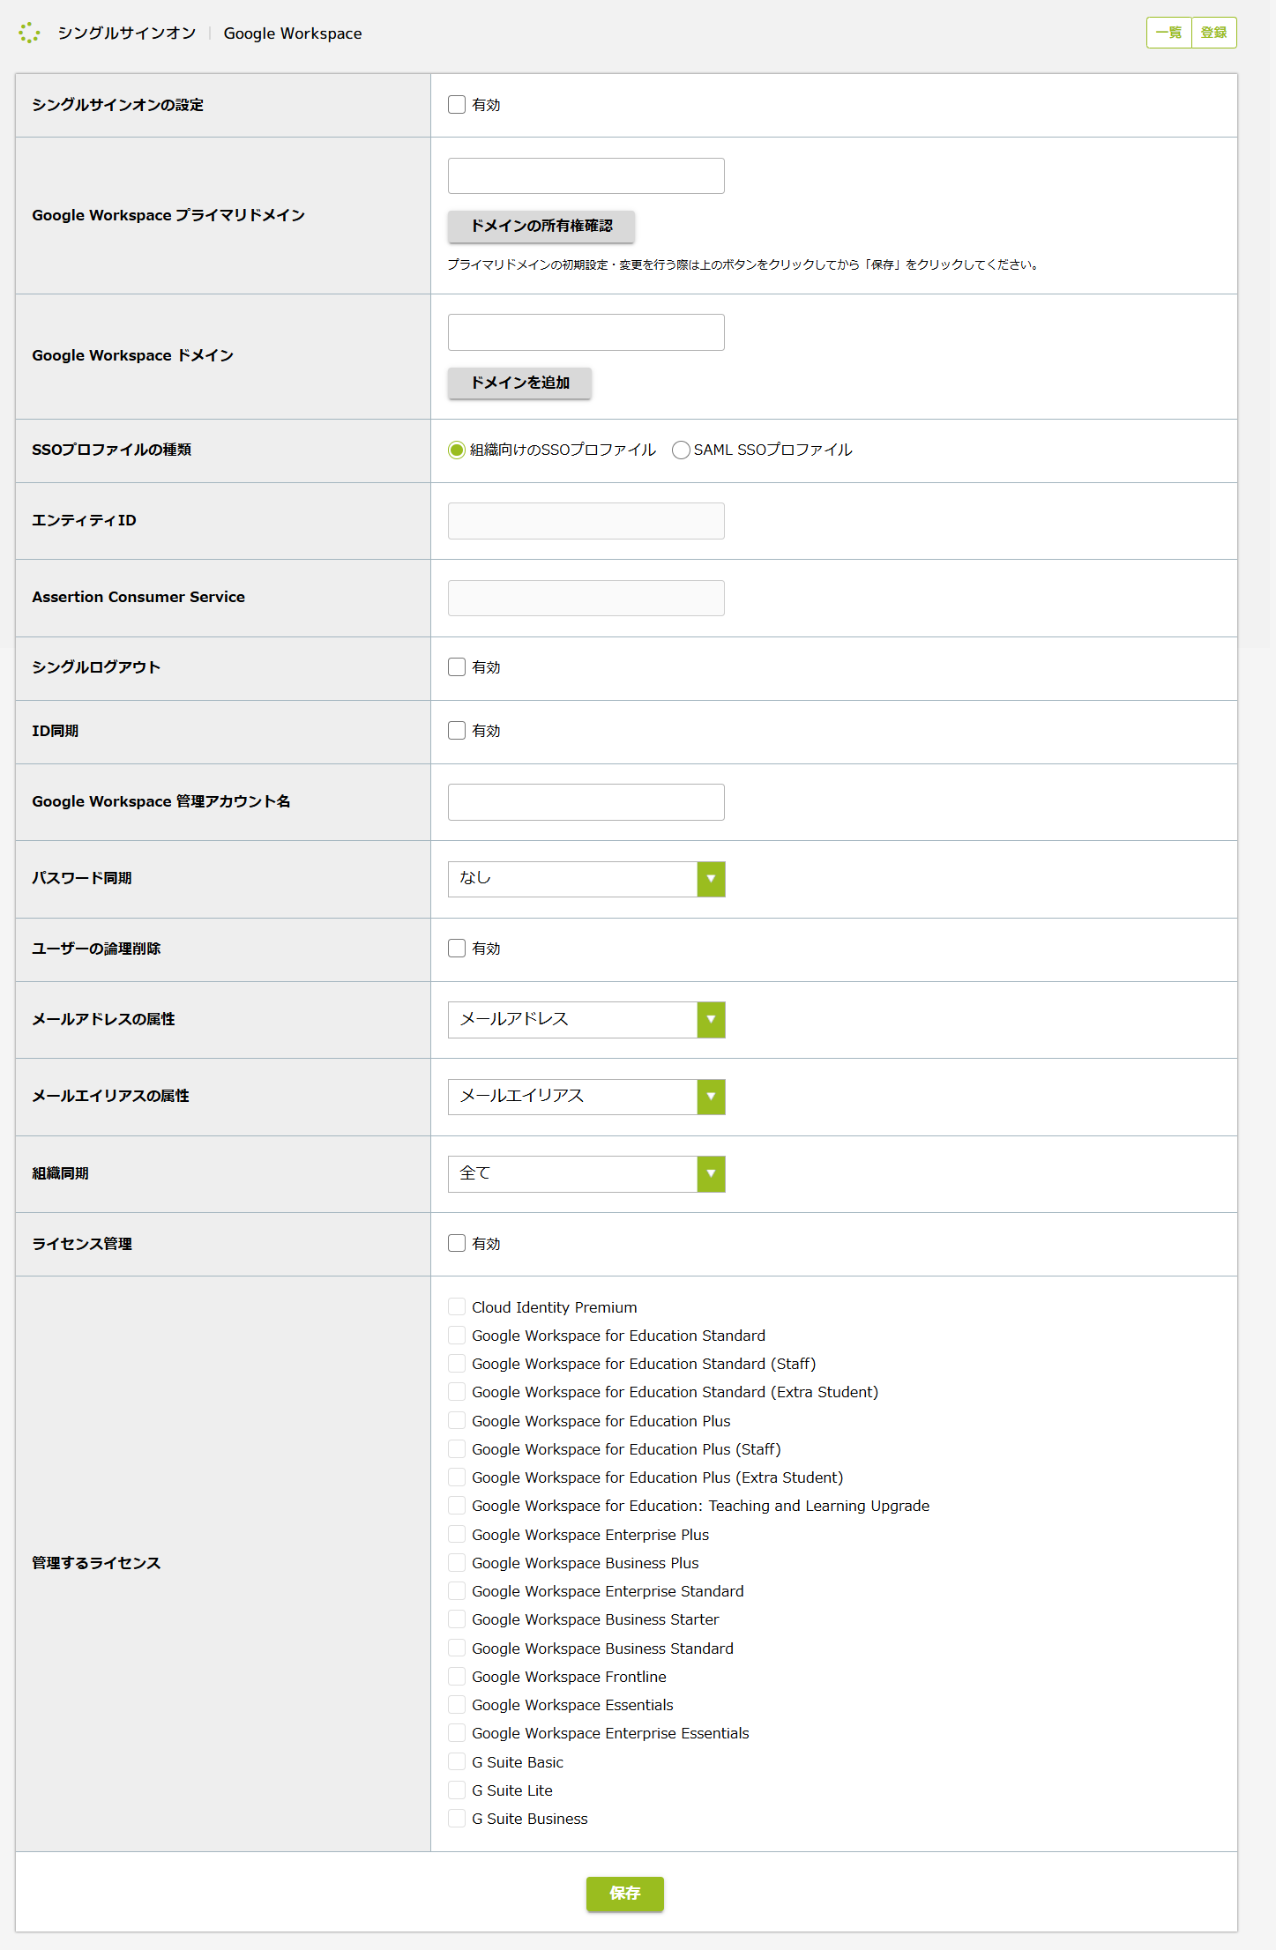
Task: Toggle the ID同期 checkbox
Action: click(x=457, y=731)
